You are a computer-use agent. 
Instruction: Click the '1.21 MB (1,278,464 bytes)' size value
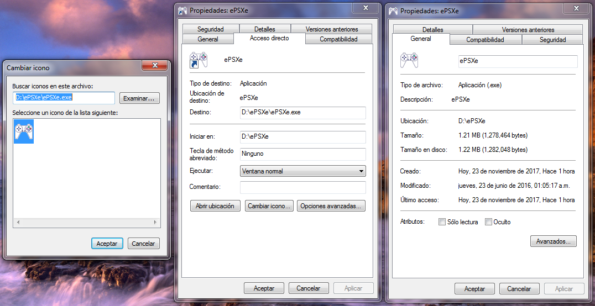click(x=493, y=135)
